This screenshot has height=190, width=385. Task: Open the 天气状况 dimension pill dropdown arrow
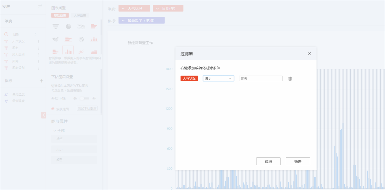click(123, 8)
